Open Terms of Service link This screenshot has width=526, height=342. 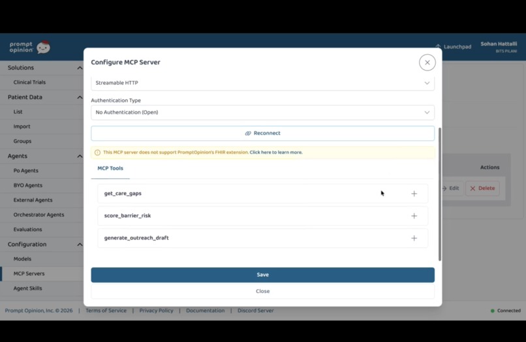tap(106, 311)
